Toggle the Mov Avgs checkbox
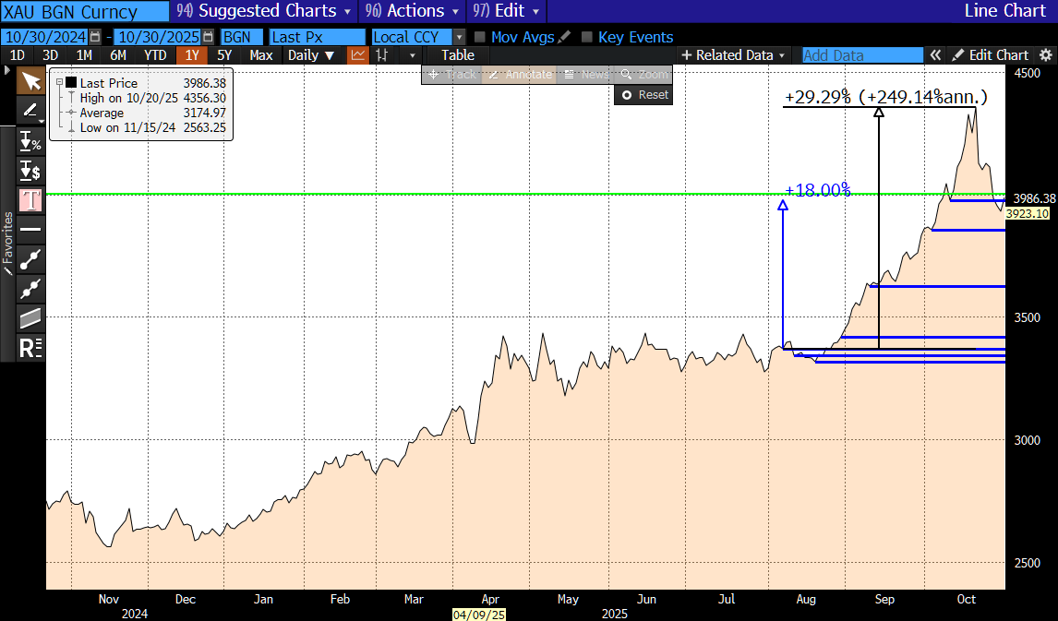This screenshot has height=621, width=1058. pos(480,37)
